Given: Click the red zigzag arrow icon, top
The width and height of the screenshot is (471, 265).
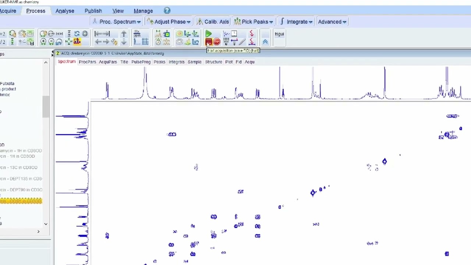Looking at the screenshot, I should pos(252,34).
